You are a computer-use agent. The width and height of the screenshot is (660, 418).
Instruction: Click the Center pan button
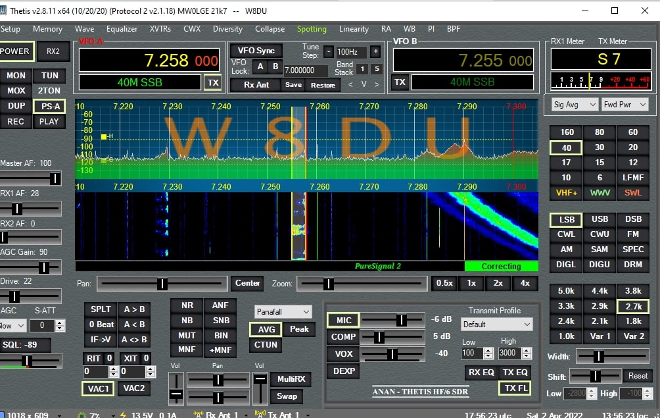pyautogui.click(x=247, y=283)
